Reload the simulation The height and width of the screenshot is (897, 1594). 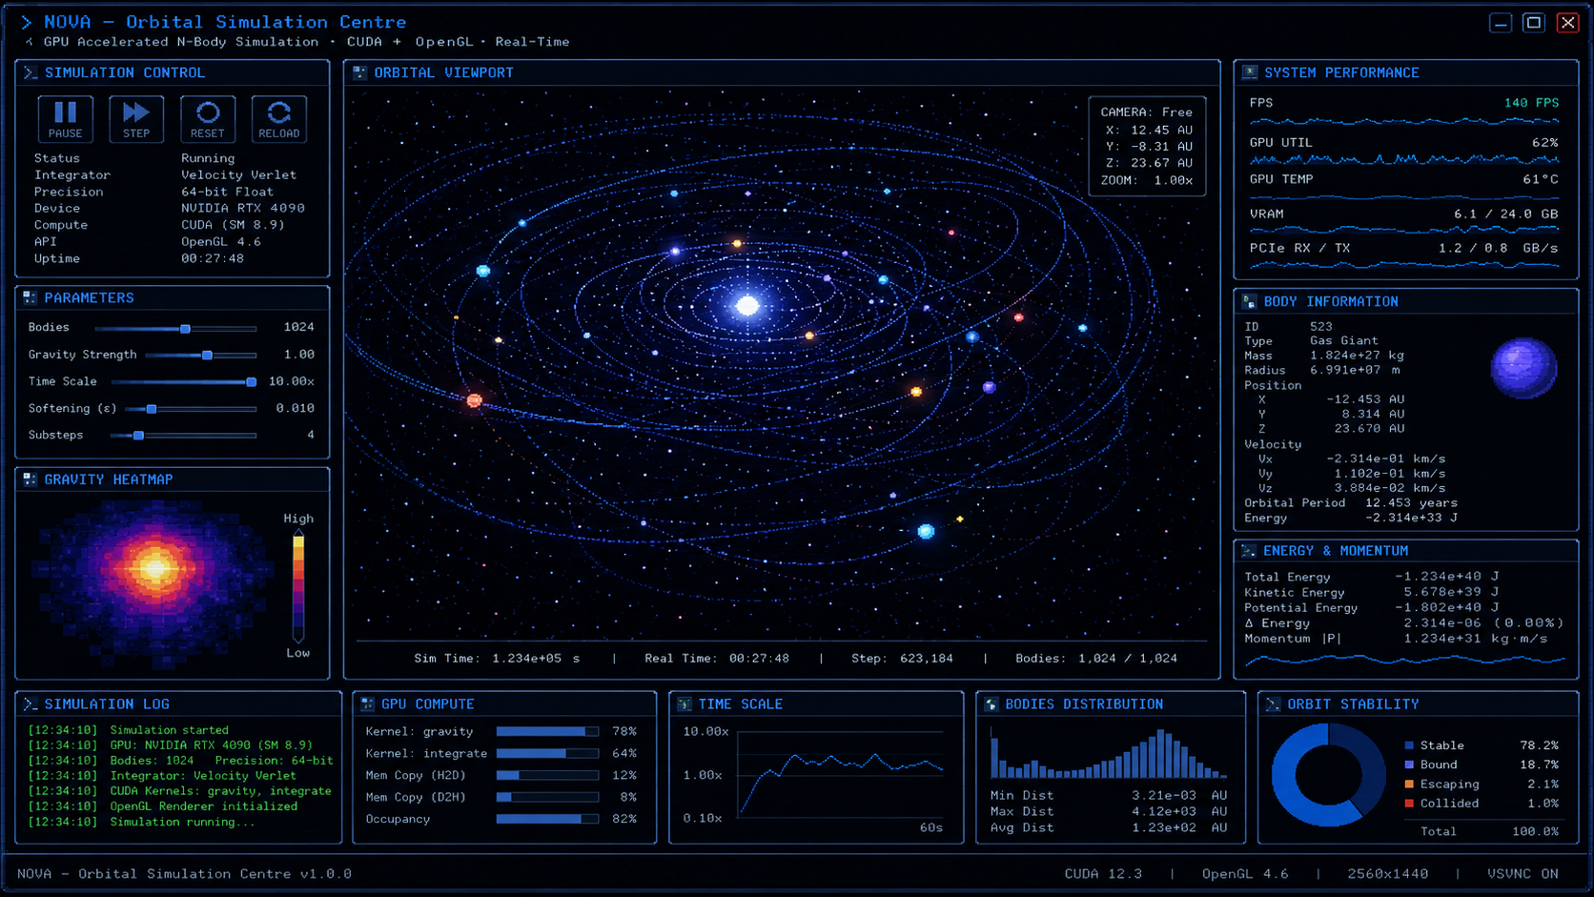point(279,119)
